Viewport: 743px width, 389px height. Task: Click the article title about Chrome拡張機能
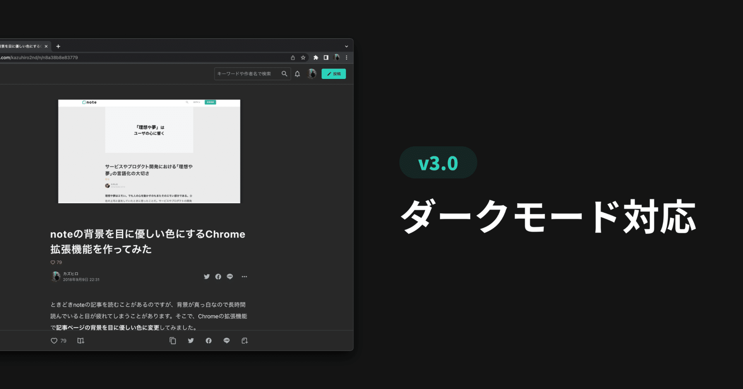point(148,242)
